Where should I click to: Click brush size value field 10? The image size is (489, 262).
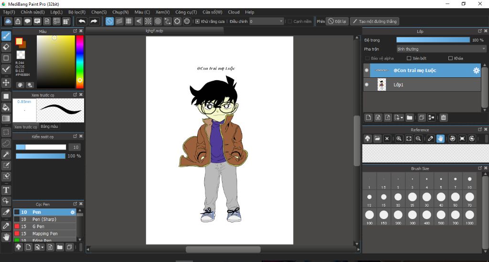point(76,147)
